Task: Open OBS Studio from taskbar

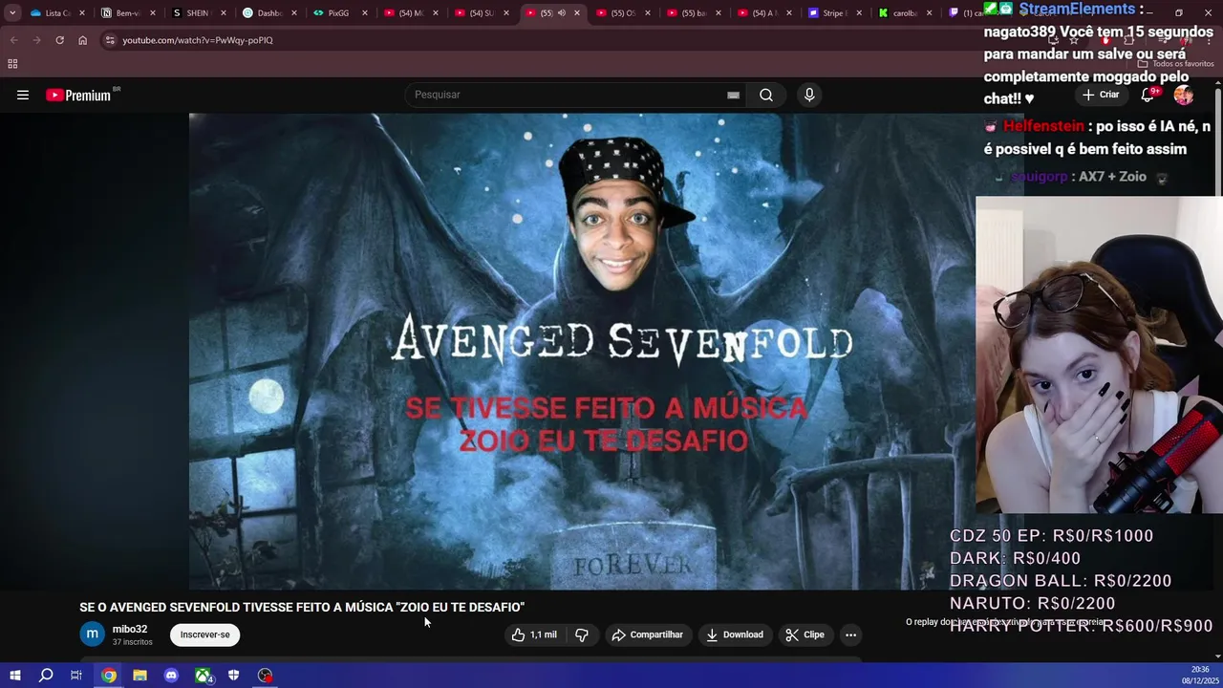Action: click(x=265, y=676)
